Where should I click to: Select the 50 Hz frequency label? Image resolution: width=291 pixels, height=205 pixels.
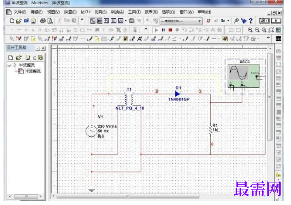click(x=103, y=131)
